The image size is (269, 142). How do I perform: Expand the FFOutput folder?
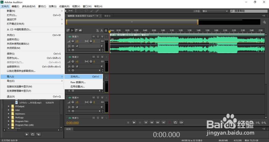point(9,106)
